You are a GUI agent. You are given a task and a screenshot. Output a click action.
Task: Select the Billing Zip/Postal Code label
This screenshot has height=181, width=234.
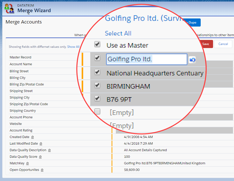[x=27, y=84]
